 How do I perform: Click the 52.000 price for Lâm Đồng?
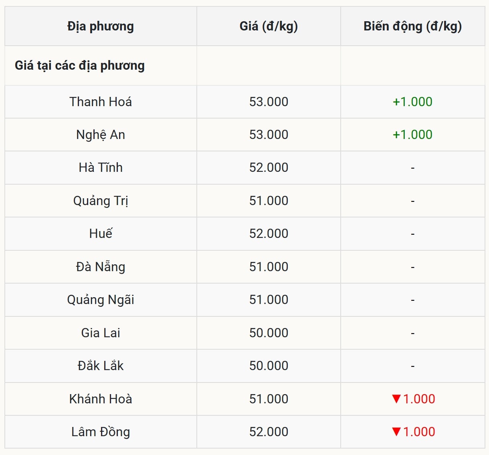[269, 432]
